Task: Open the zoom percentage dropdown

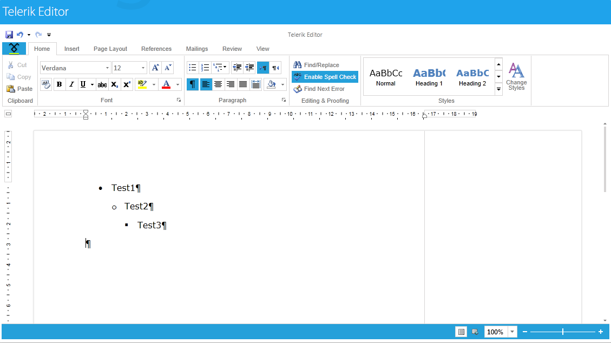Action: coord(513,332)
